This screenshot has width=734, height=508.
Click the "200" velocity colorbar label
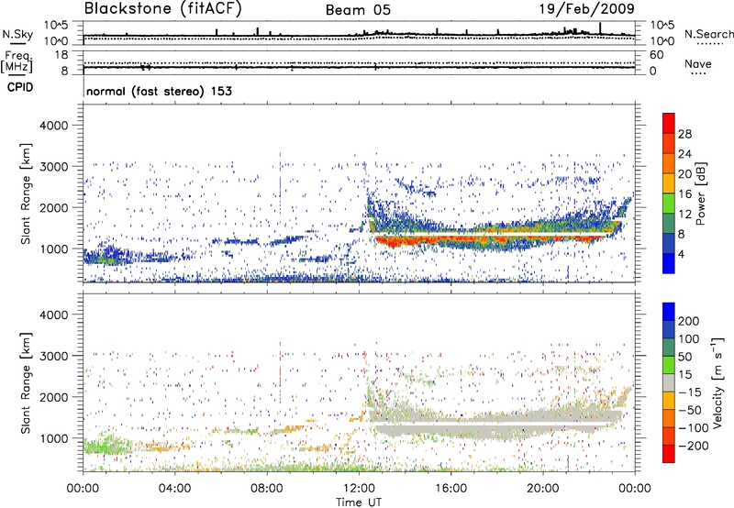click(689, 321)
